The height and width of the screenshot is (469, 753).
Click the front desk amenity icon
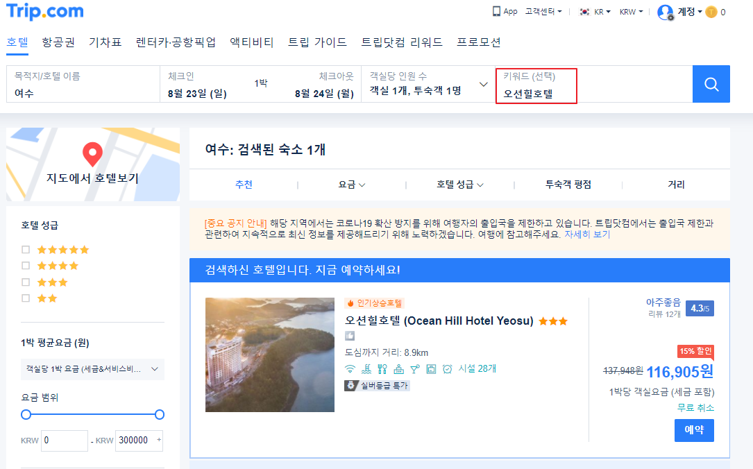point(398,368)
